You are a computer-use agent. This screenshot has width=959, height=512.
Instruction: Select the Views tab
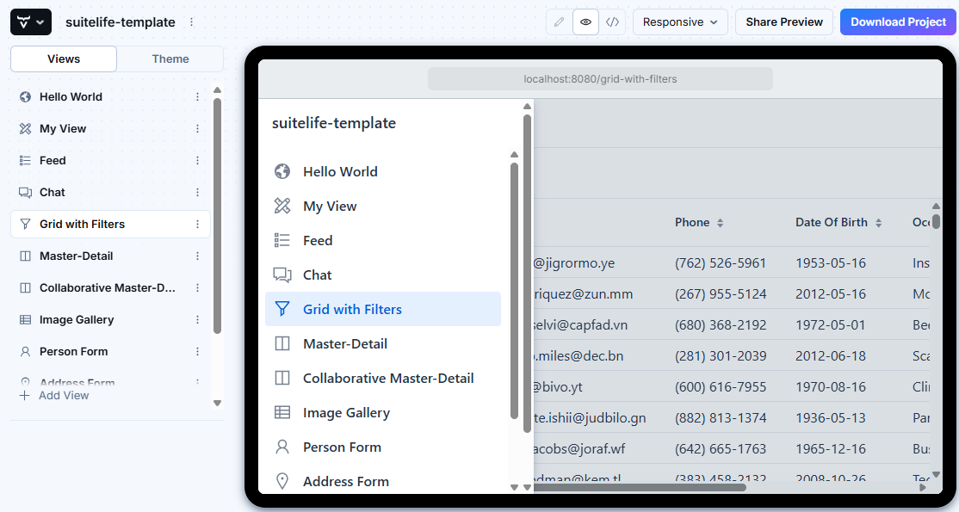(x=64, y=59)
